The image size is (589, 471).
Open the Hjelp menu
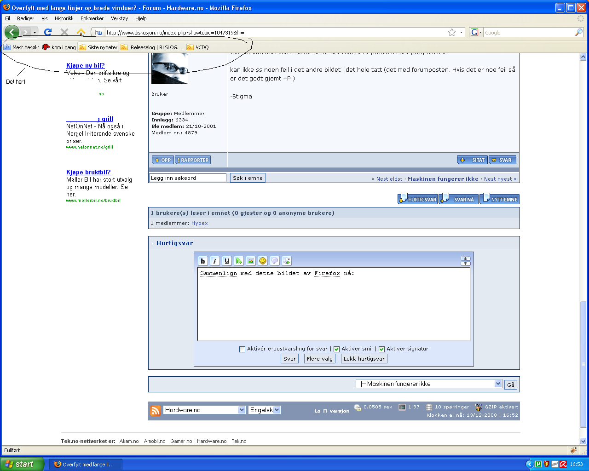[x=141, y=18]
